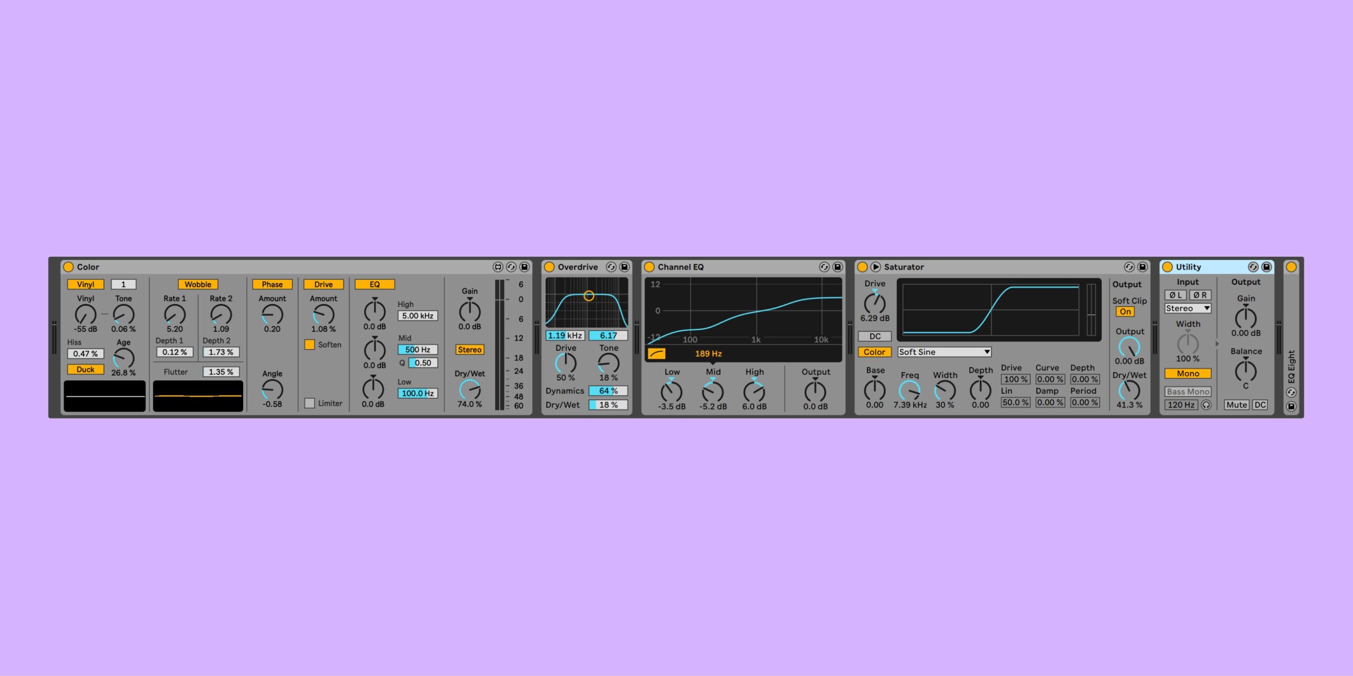Toggle Saturator Soft Clip On button
The width and height of the screenshot is (1353, 676).
point(1125,312)
